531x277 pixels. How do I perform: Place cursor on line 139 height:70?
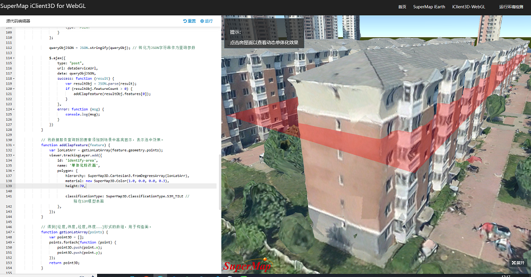(x=75, y=186)
